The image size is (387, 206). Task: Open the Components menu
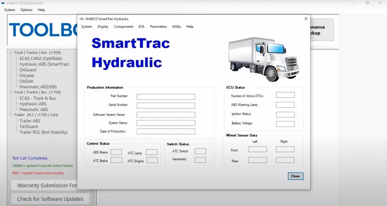(124, 27)
